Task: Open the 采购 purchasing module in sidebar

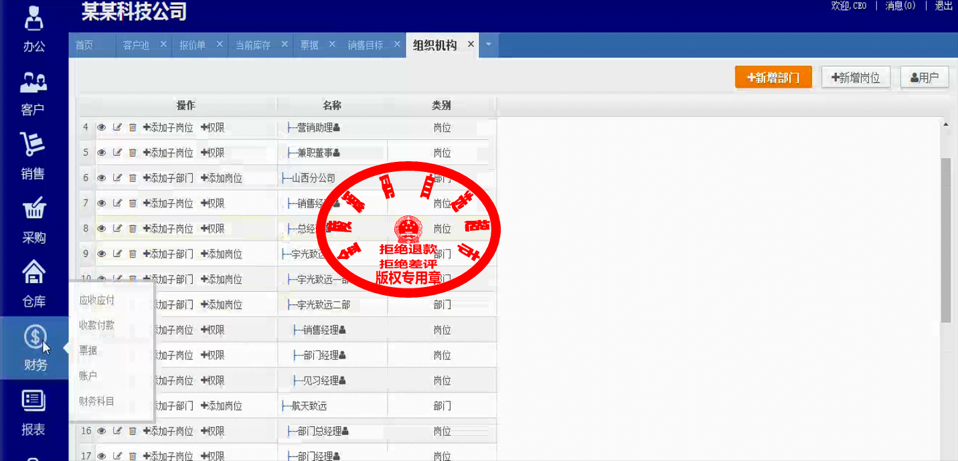Action: tap(33, 220)
